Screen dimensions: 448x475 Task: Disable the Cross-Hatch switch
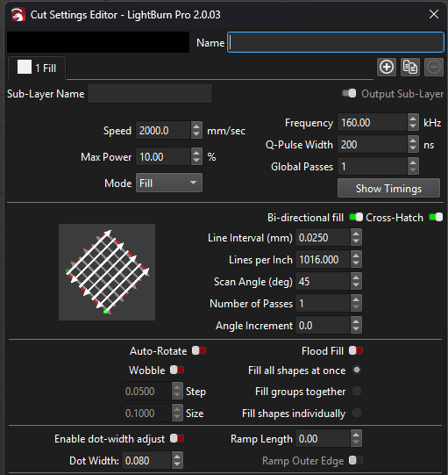(x=436, y=217)
